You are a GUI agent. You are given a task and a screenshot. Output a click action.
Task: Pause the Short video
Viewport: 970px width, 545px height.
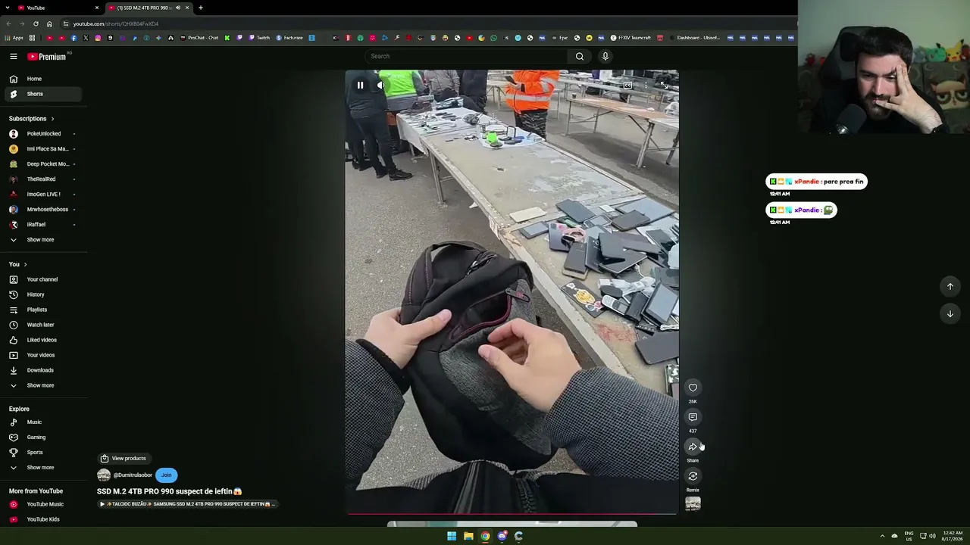pos(360,85)
